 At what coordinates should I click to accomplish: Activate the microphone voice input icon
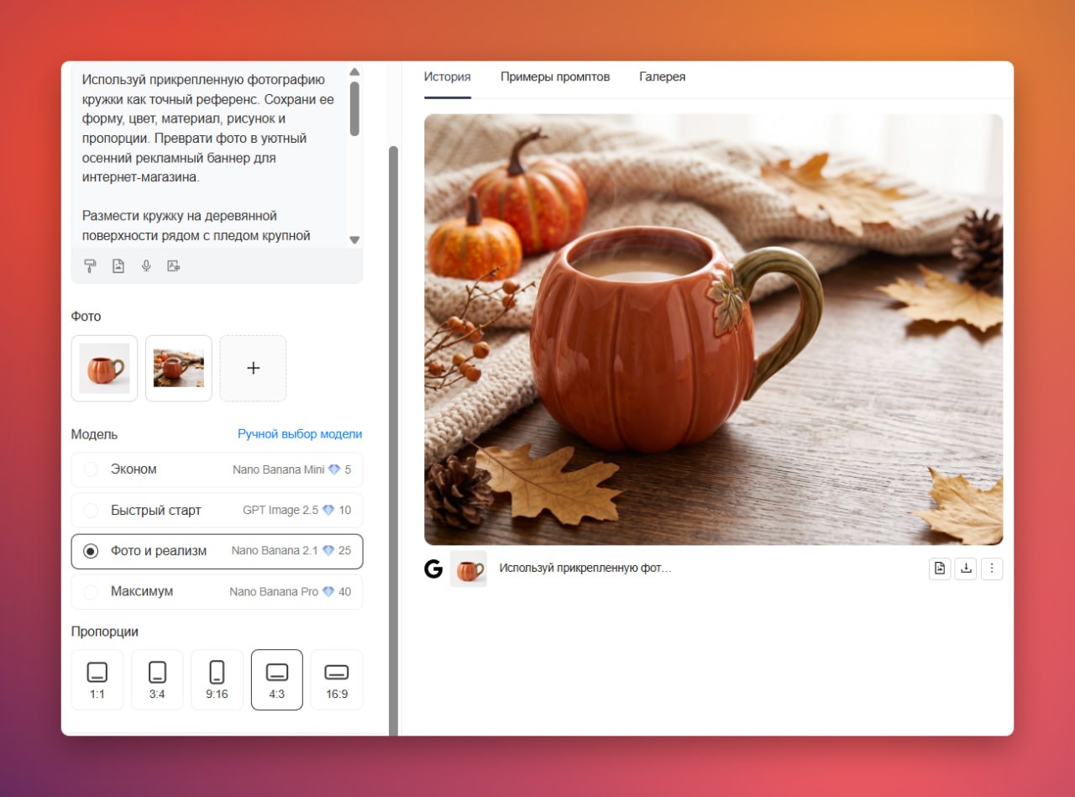pos(146,266)
